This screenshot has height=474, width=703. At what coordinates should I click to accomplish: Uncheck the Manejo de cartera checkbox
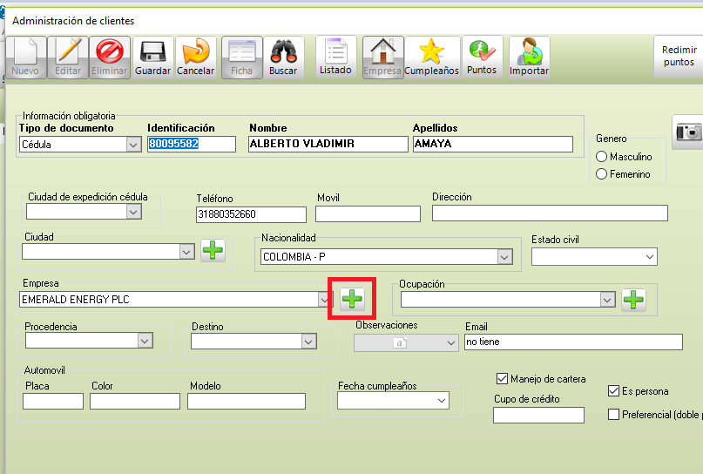tap(502, 379)
